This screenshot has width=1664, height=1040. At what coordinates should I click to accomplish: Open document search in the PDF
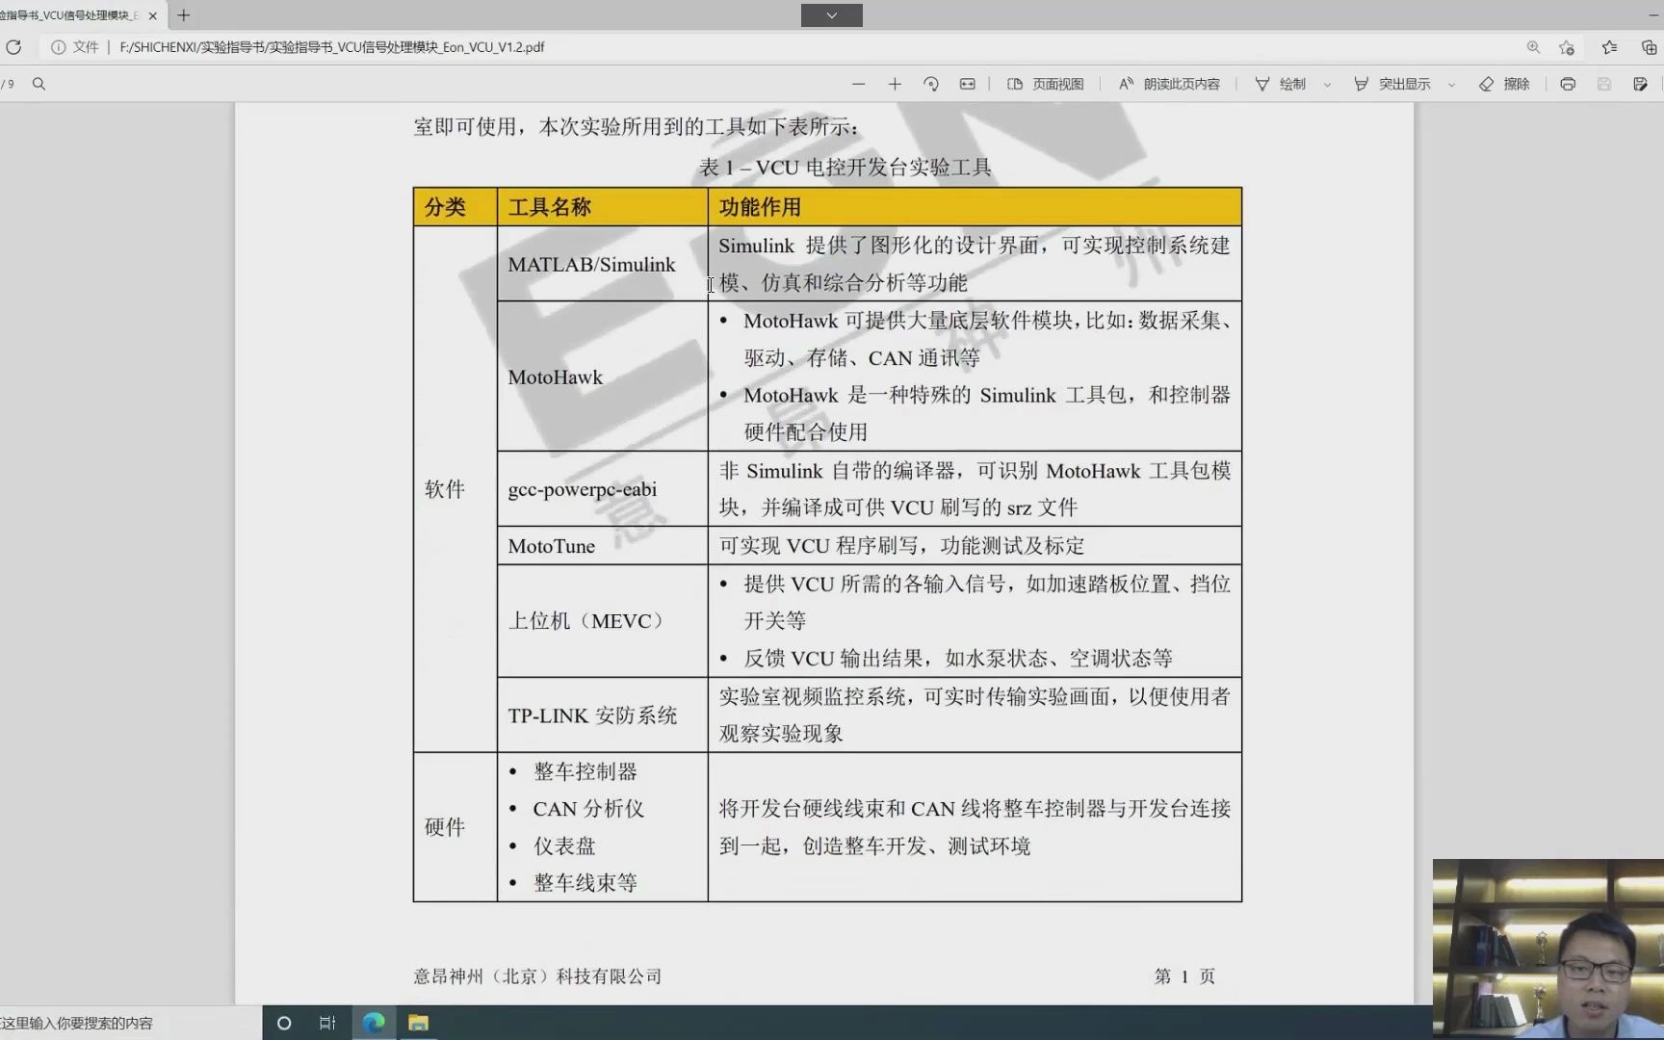39,85
